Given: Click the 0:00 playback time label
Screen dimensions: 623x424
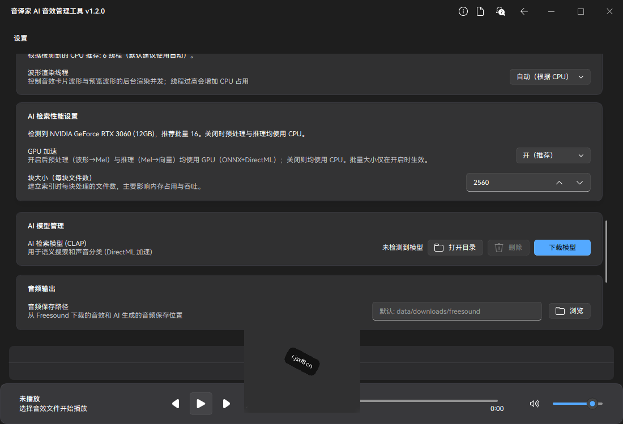Looking at the screenshot, I should coord(497,409).
